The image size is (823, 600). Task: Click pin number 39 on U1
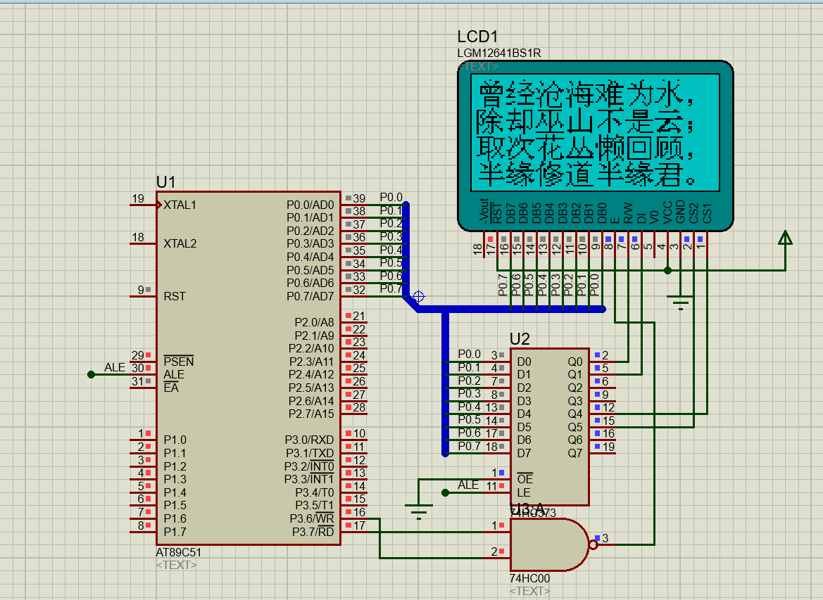coord(359,198)
